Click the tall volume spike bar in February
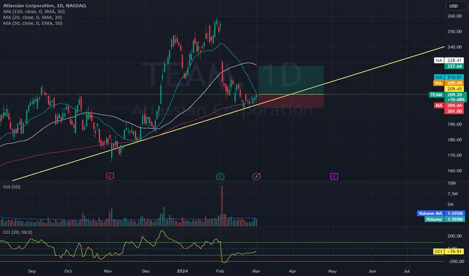 point(222,206)
